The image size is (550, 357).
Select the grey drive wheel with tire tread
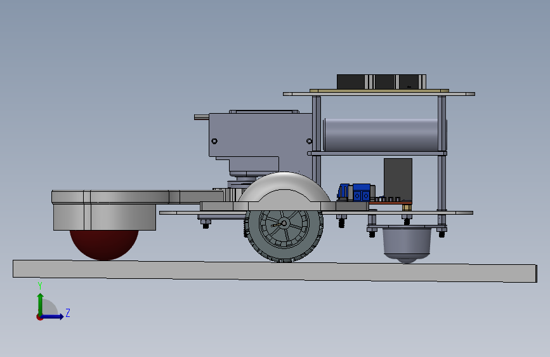point(284,236)
